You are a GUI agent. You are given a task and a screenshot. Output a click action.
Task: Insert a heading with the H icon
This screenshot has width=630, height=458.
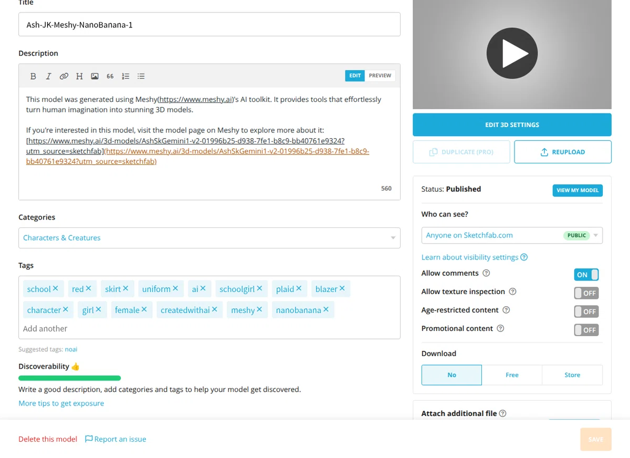tap(79, 76)
